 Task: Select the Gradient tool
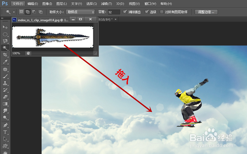[5, 104]
